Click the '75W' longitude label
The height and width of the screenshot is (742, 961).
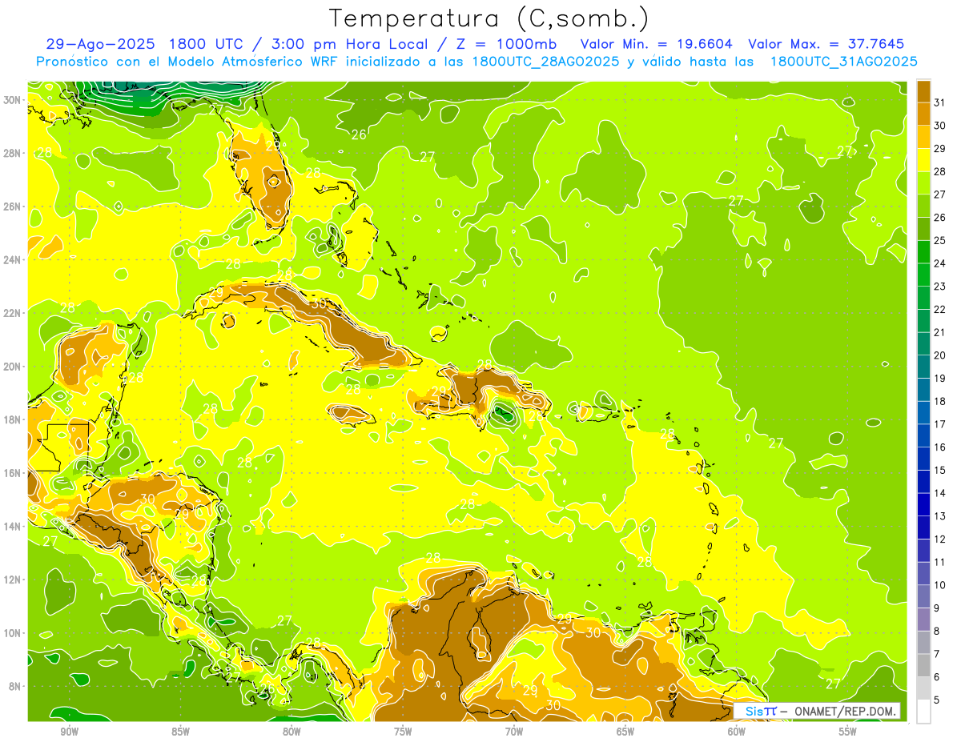[x=403, y=732]
